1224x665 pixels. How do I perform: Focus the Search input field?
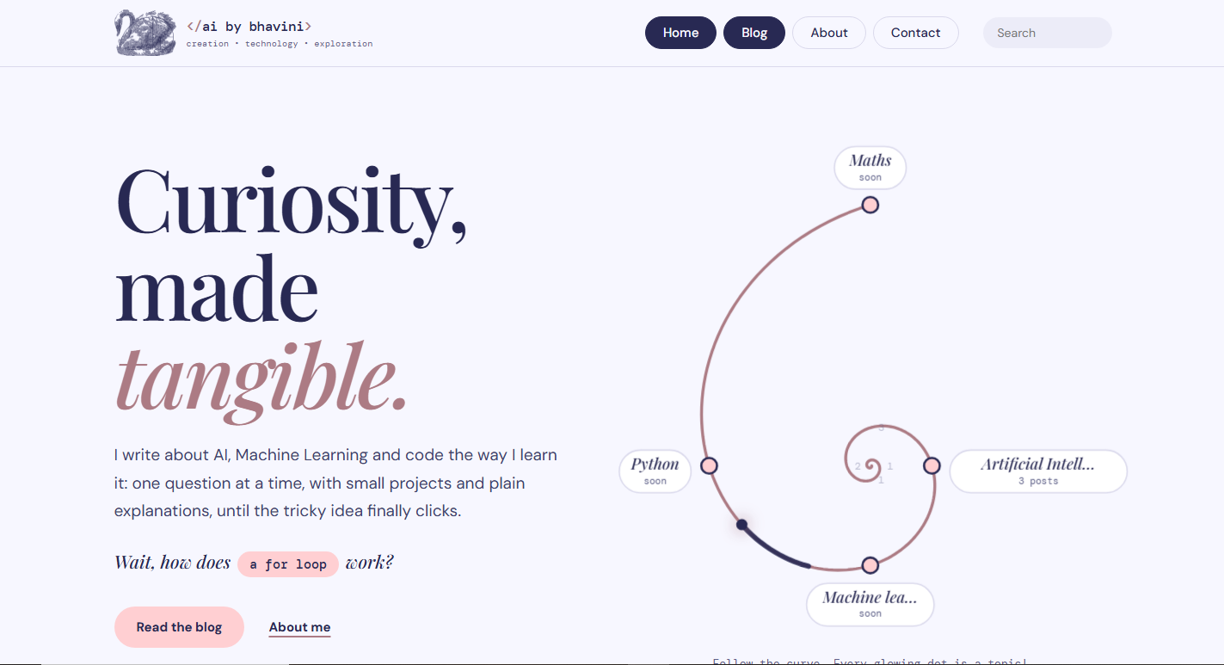[1047, 33]
